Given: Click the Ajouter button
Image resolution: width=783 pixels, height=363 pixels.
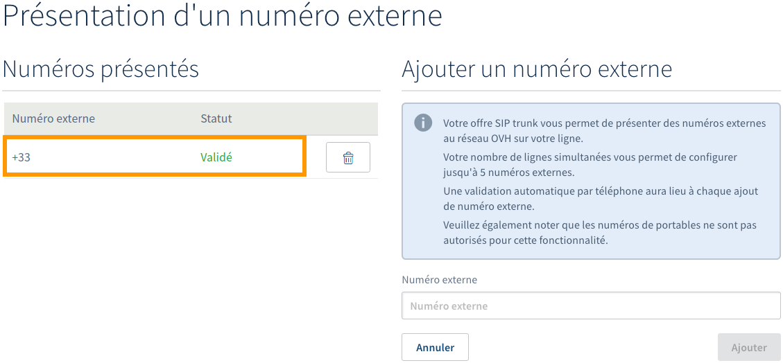Looking at the screenshot, I should (x=749, y=347).
